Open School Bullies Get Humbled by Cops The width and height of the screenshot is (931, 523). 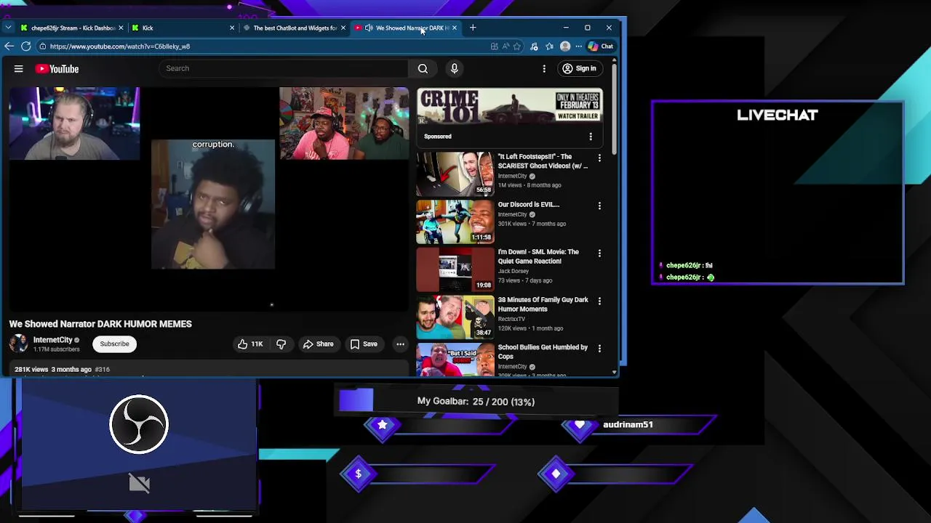(543, 352)
